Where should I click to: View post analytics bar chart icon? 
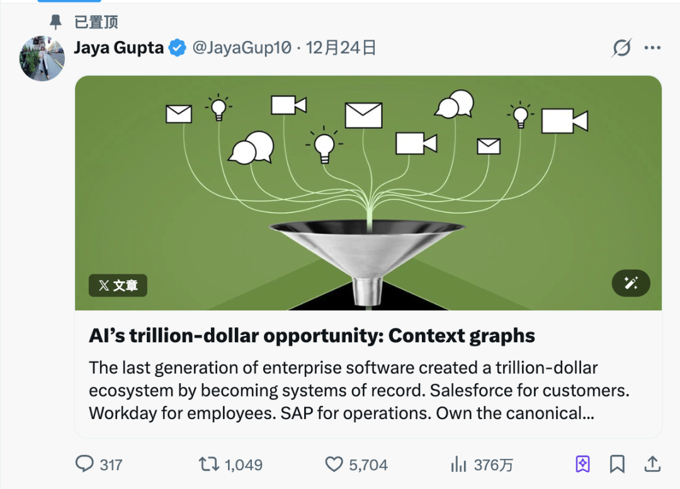coord(458,464)
